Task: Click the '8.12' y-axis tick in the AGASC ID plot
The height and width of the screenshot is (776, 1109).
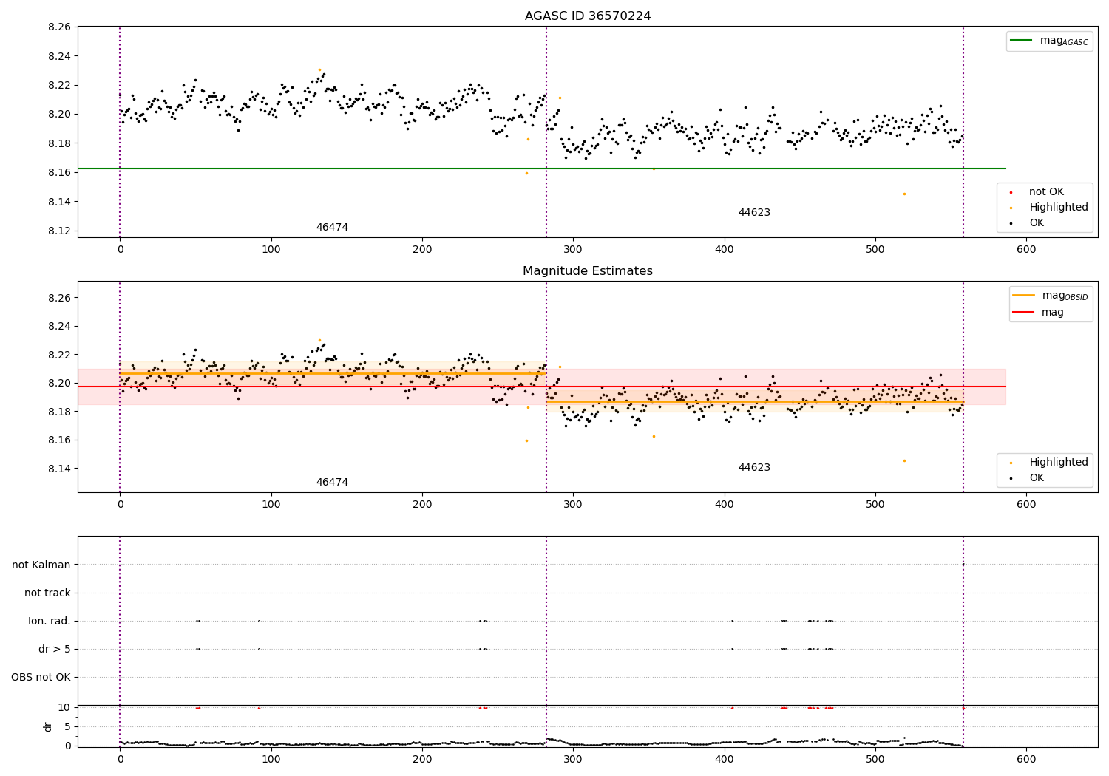Action: (x=59, y=231)
